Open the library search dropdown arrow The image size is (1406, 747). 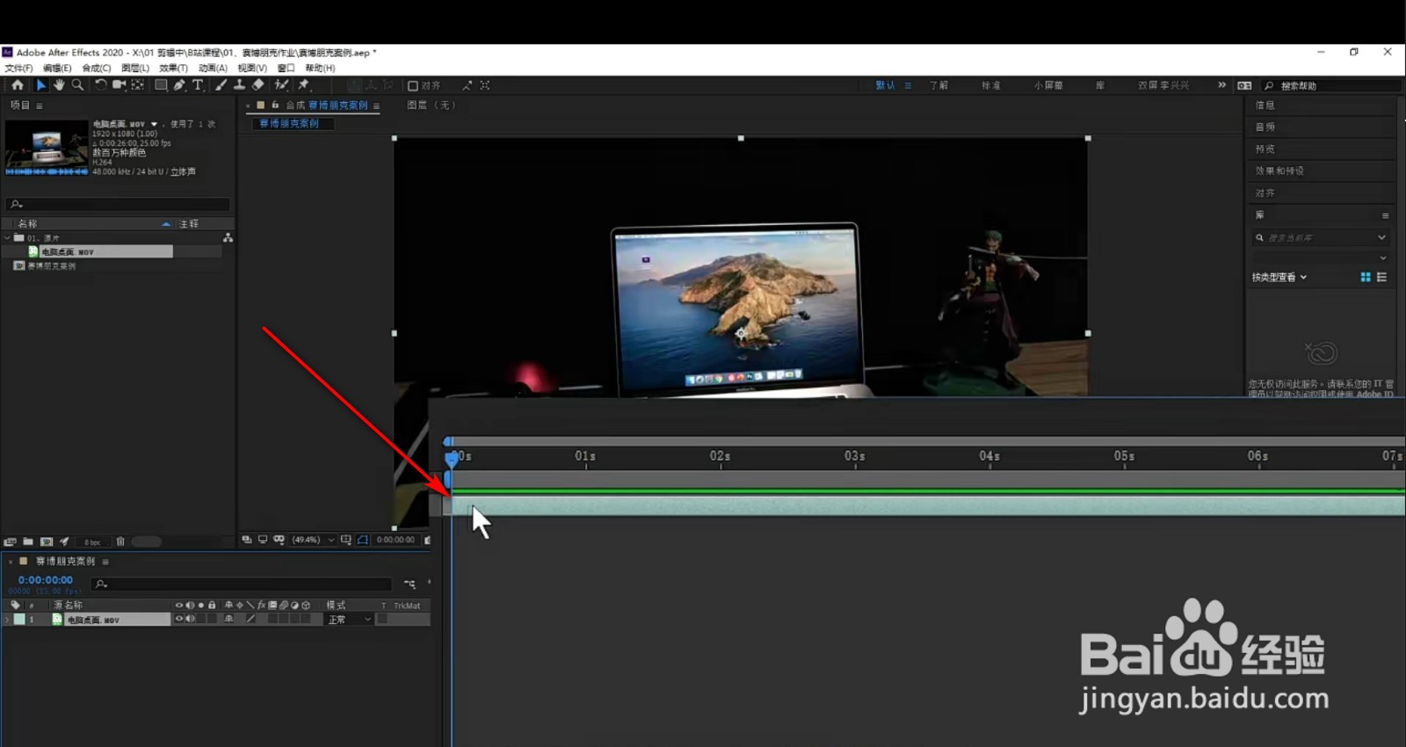1381,237
